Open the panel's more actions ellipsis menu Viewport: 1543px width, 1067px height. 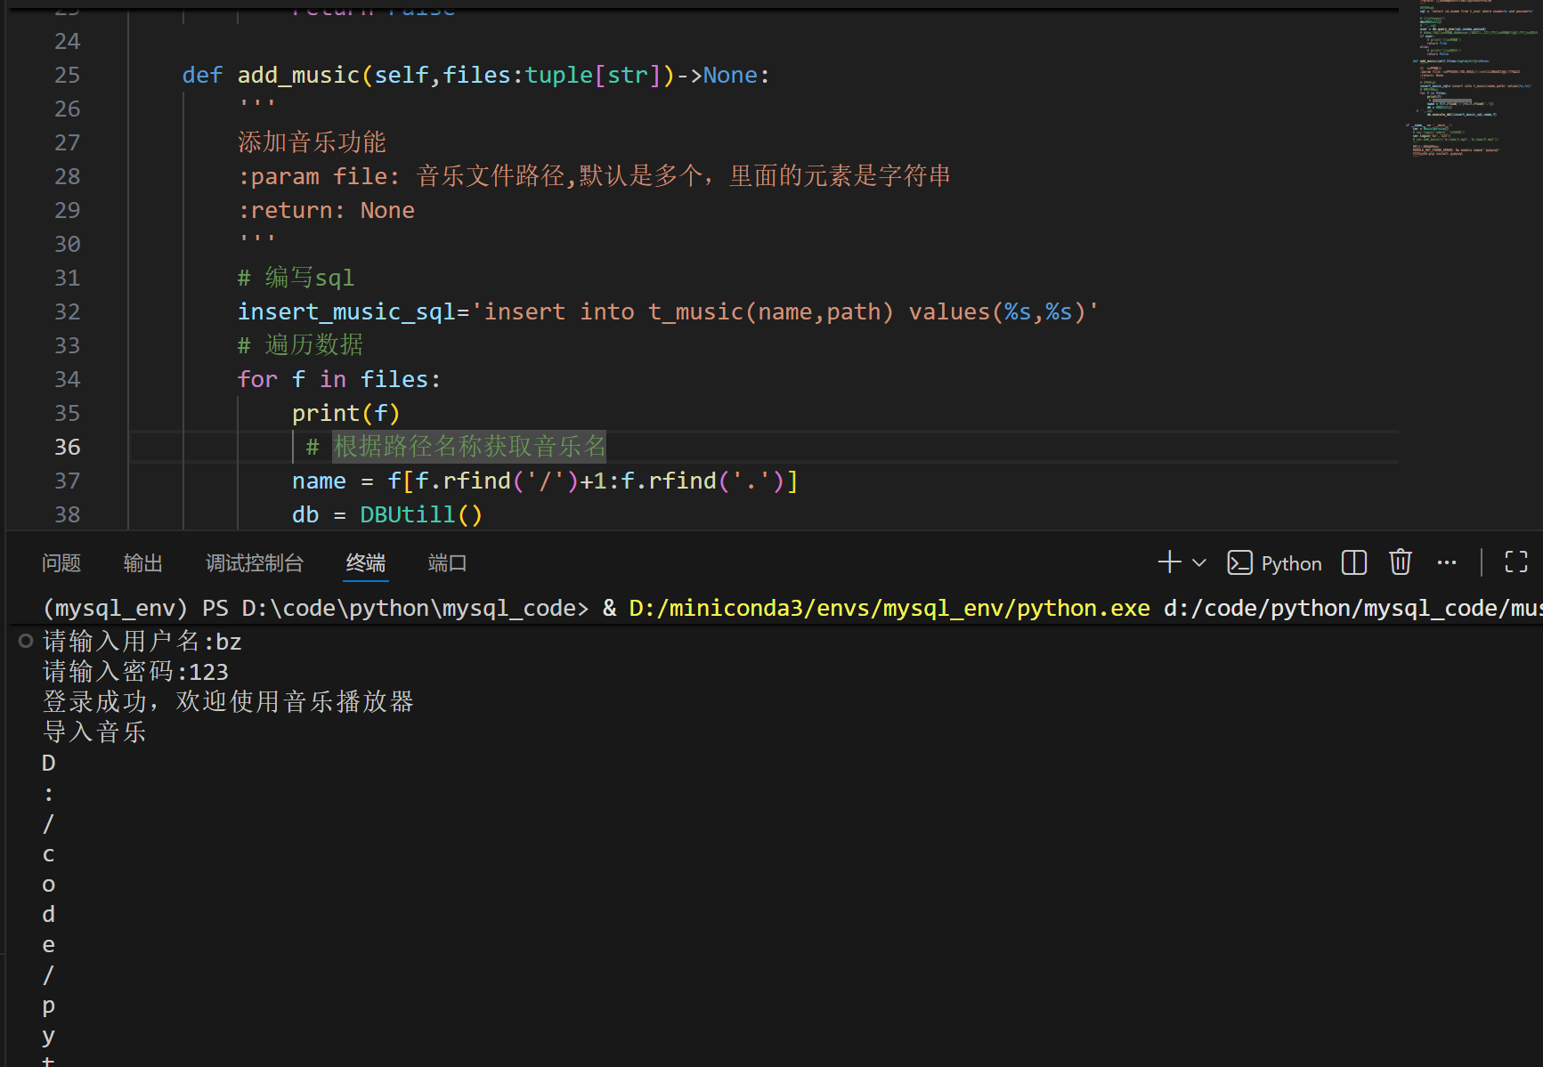click(1447, 562)
